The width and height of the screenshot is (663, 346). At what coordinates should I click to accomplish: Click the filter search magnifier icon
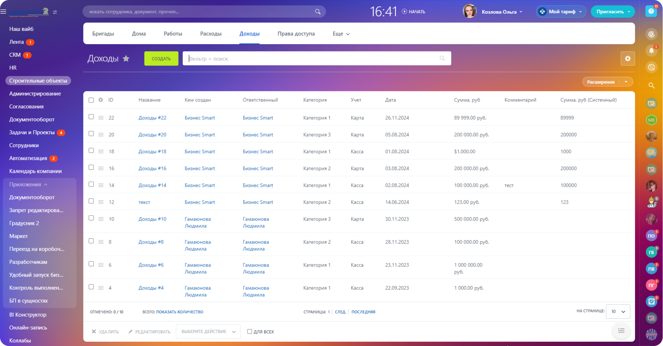tap(442, 58)
